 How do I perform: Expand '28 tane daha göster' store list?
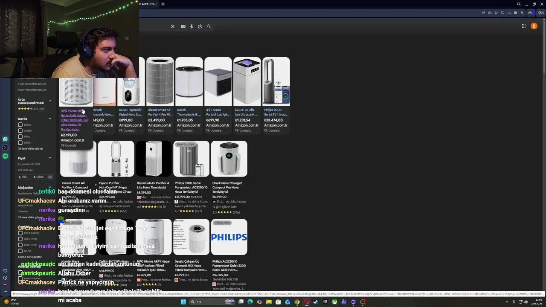tap(30, 217)
